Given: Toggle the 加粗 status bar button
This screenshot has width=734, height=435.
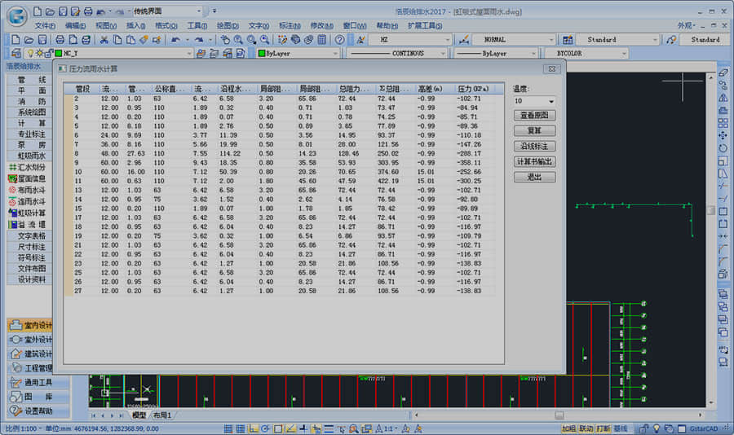Looking at the screenshot, I should (x=568, y=428).
